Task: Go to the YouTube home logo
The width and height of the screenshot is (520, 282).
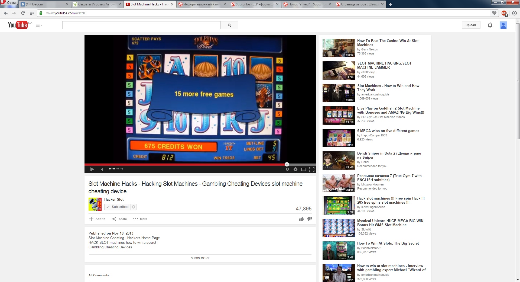Action: (18, 25)
